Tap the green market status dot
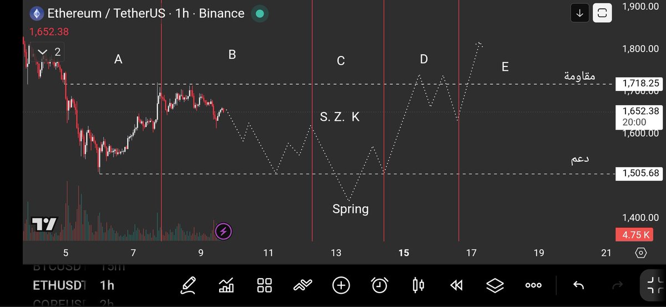The image size is (666, 307). (260, 14)
